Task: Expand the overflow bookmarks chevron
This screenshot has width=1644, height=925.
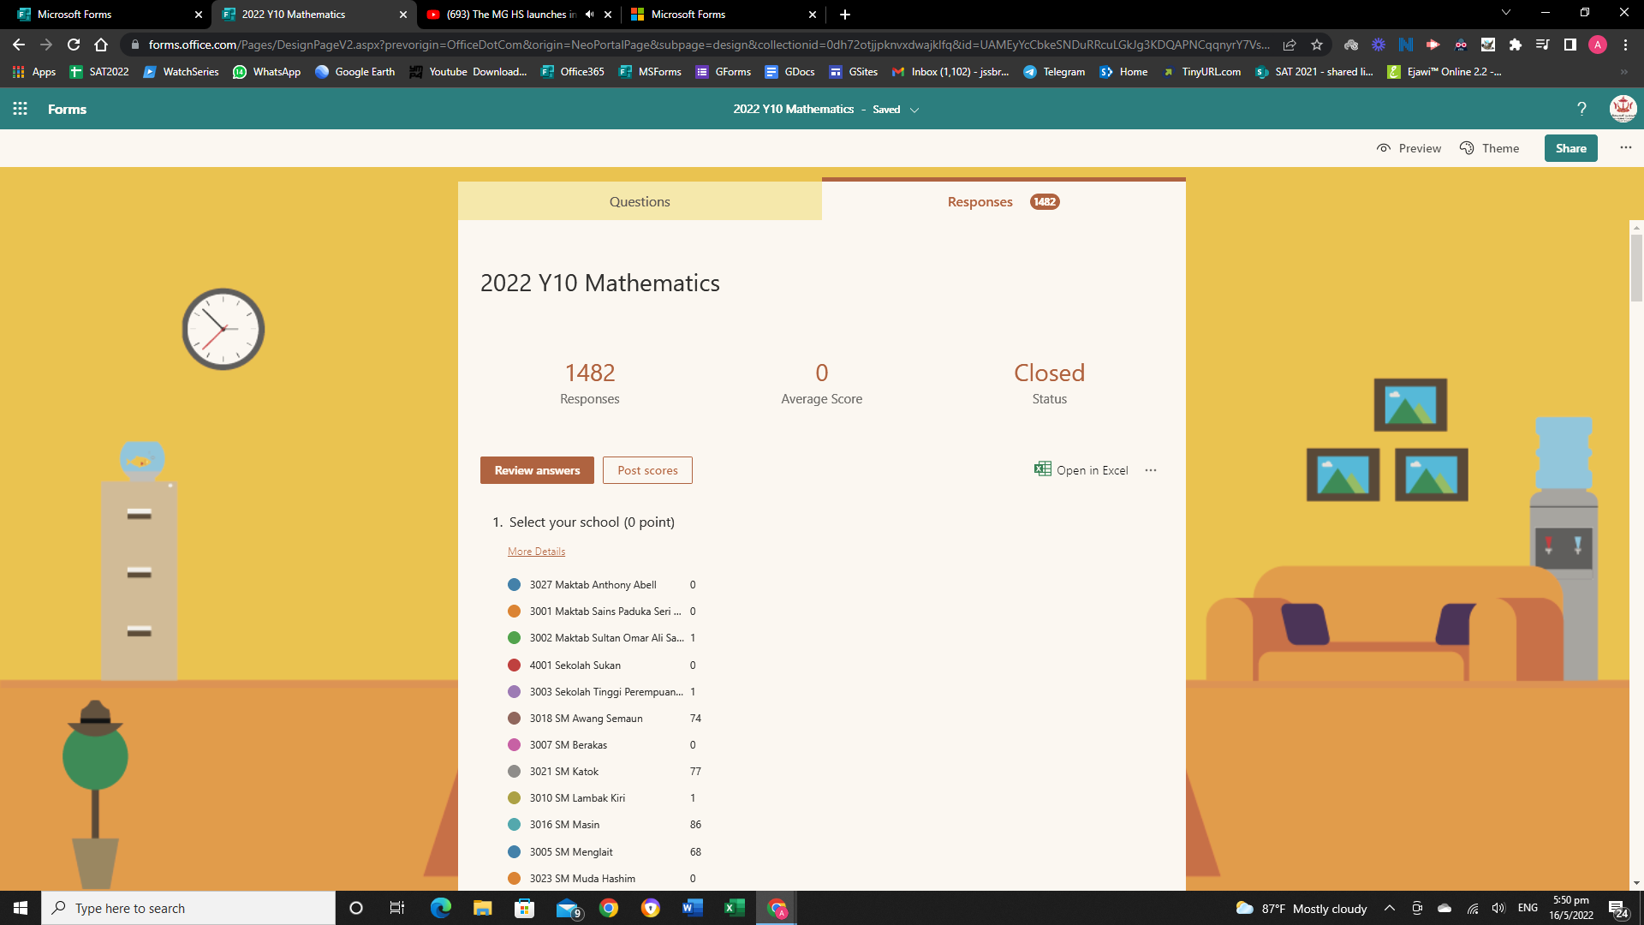Action: 1623,72
